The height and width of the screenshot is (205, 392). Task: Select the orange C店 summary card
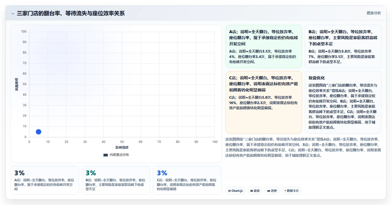pos(264,102)
